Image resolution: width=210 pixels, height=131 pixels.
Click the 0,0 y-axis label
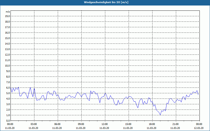[8, 121]
